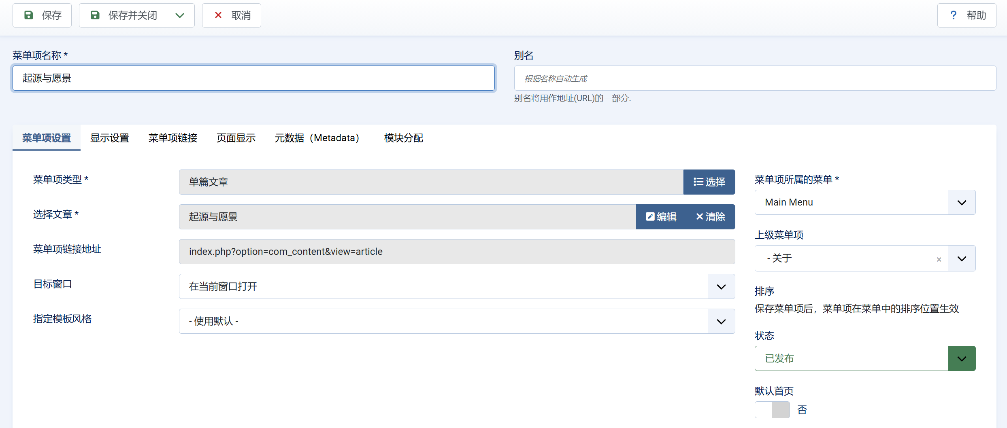Screen dimensions: 1007x428
Task: Click the Save (保存) button icon
Action: [x=29, y=15]
